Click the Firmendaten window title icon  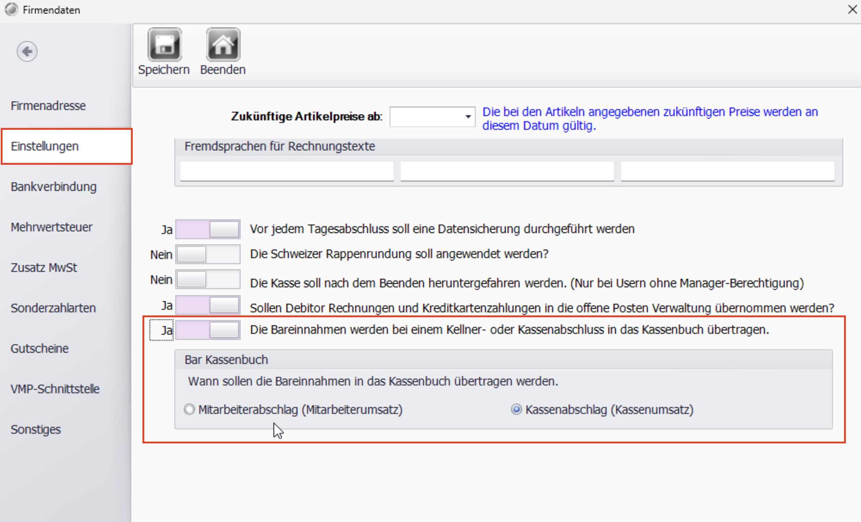(x=11, y=9)
